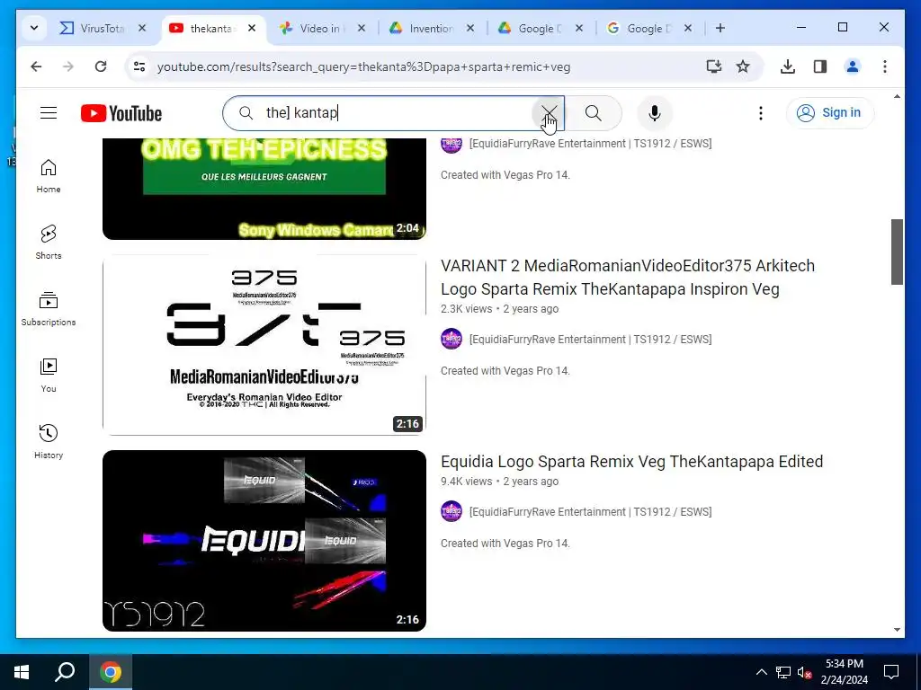The width and height of the screenshot is (921, 690).
Task: Click the page vertical scrollbar thumb
Action: point(897,252)
